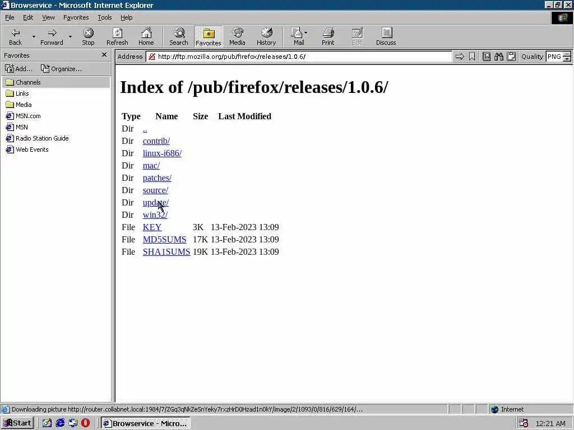The height and width of the screenshot is (430, 574).
Task: Open the File menu
Action: (x=10, y=17)
